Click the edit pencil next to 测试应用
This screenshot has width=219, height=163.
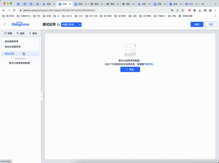click(x=58, y=25)
